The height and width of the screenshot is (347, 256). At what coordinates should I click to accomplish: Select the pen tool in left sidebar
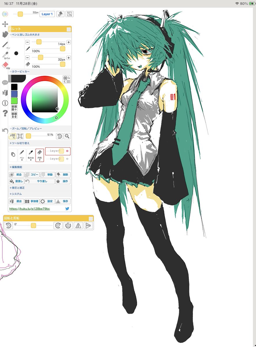tap(5, 45)
